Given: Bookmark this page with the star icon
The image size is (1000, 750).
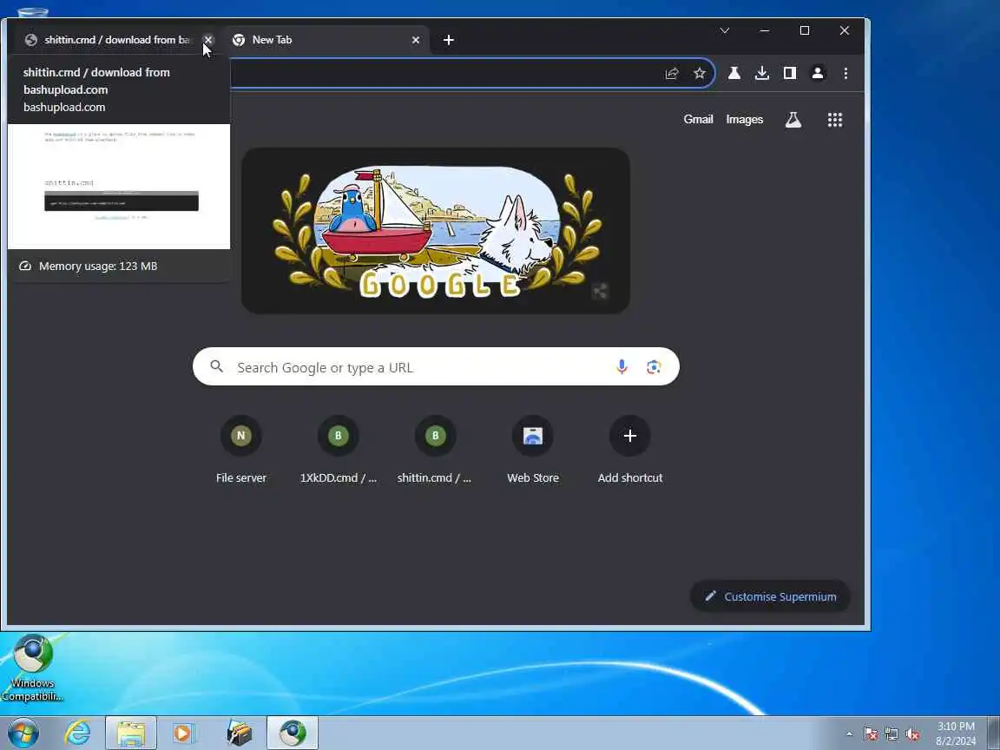Looking at the screenshot, I should 700,73.
